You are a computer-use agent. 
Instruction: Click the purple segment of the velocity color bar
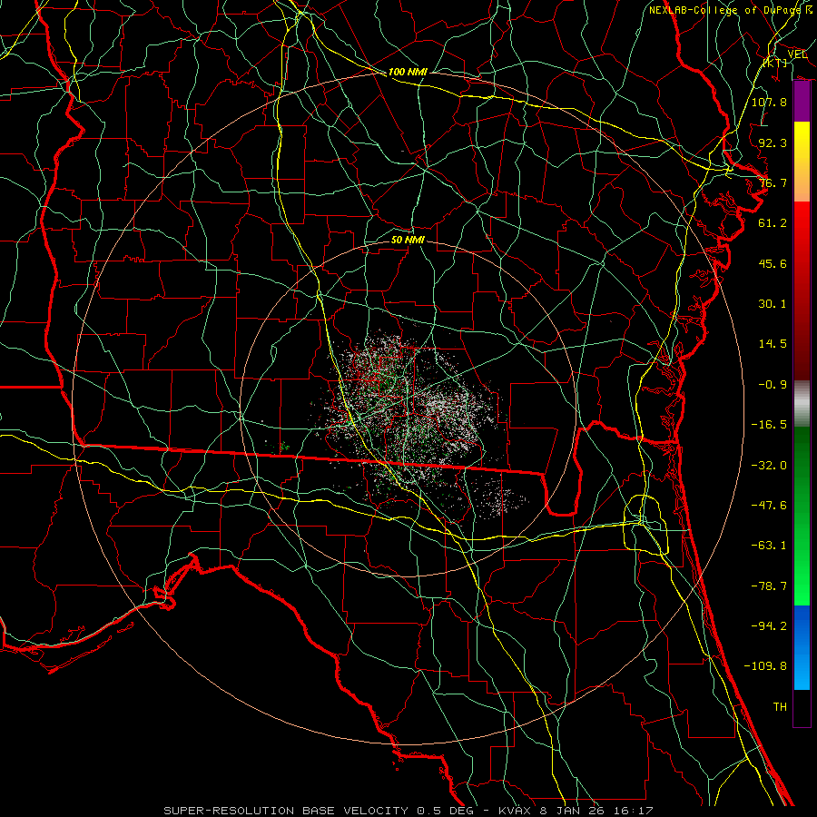[802, 101]
